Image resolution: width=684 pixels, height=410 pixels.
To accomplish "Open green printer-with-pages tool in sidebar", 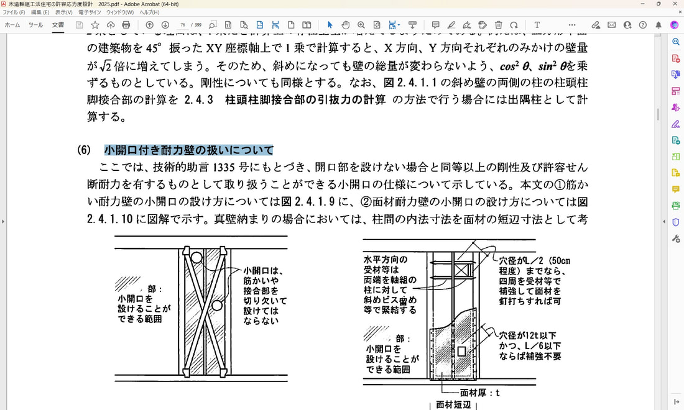I will click(676, 206).
